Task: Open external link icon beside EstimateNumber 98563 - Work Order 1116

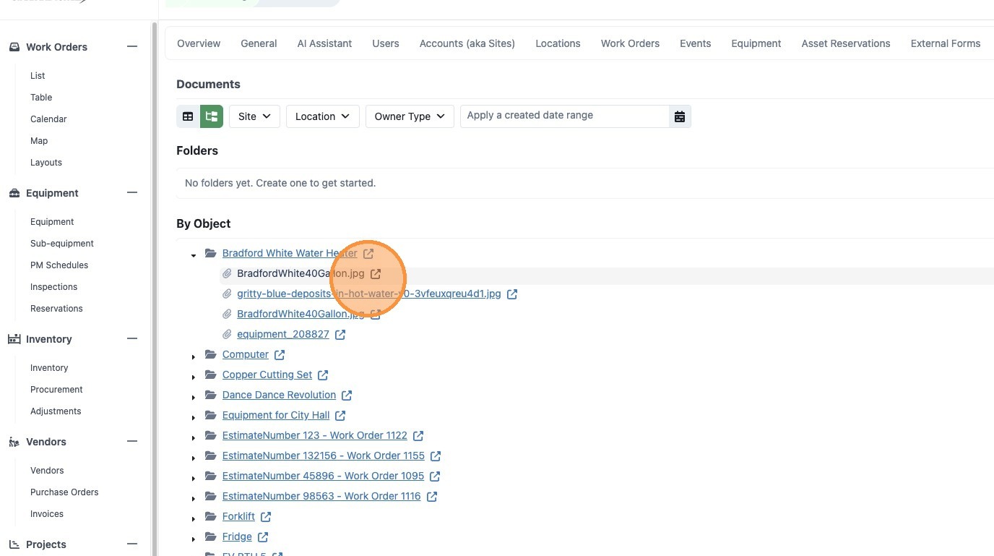Action: coord(432,496)
